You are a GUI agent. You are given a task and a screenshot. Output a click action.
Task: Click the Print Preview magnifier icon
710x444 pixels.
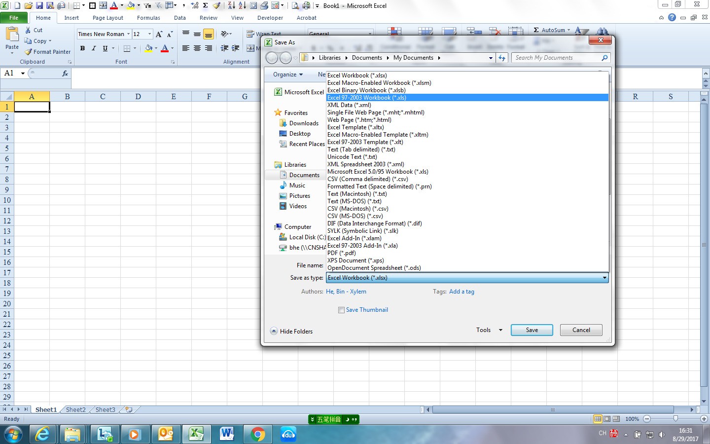295,5
